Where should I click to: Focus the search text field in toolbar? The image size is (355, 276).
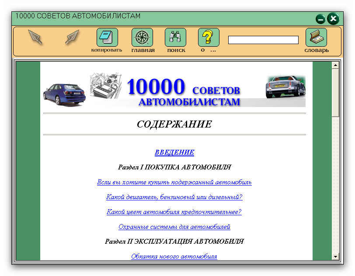pyautogui.click(x=263, y=40)
